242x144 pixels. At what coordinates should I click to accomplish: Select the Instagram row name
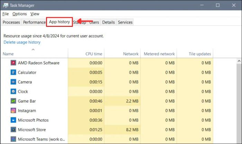pyautogui.click(x=27, y=111)
